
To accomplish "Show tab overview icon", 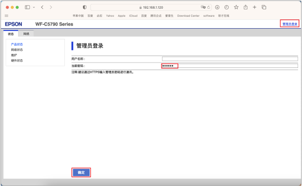I will [x=264, y=7].
